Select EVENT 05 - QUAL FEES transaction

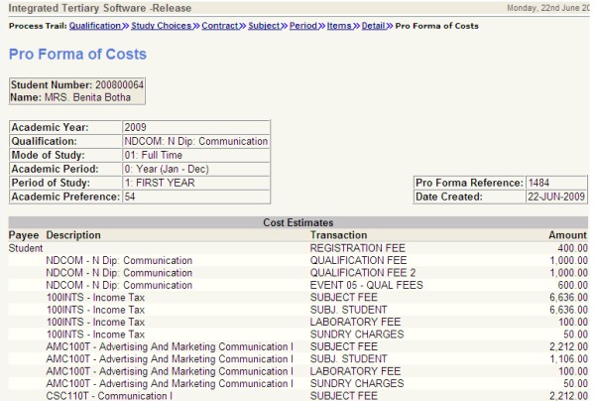pyautogui.click(x=366, y=285)
